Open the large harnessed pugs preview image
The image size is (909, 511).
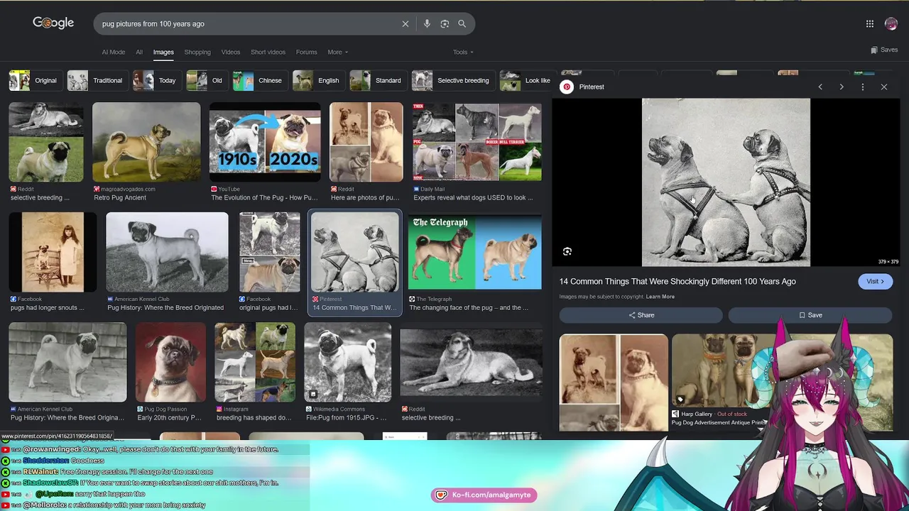726,182
